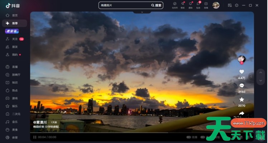Like the video with heart icon
The image size is (268, 143).
click(x=242, y=72)
